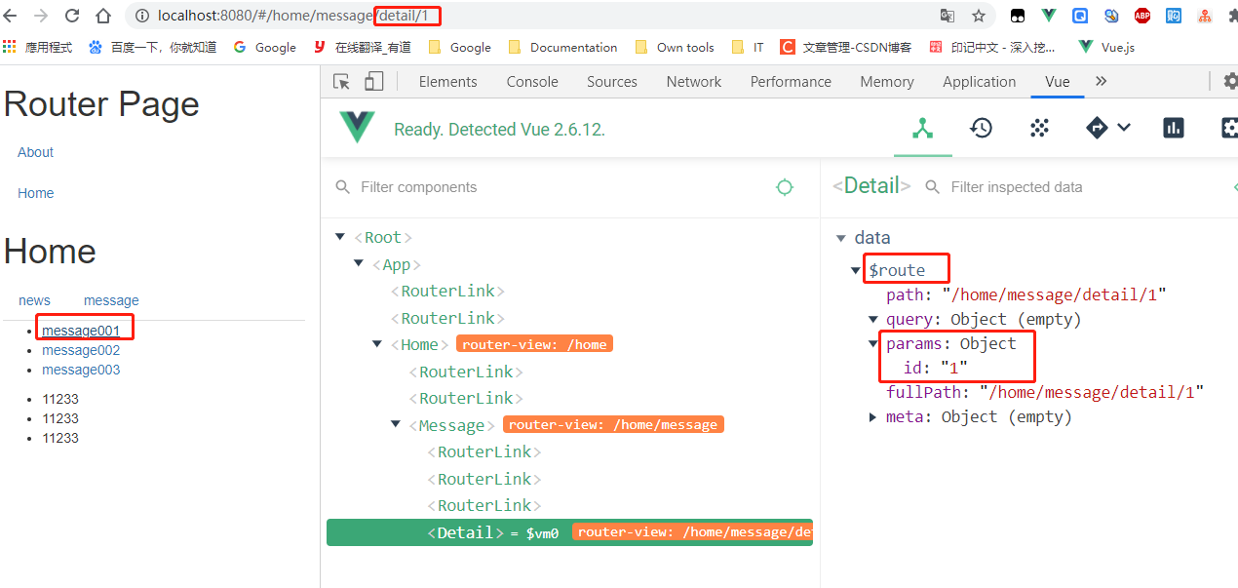The image size is (1238, 588).
Task: Switch to the Console tab
Action: [532, 82]
